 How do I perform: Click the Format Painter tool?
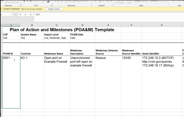click(x=12, y=2)
